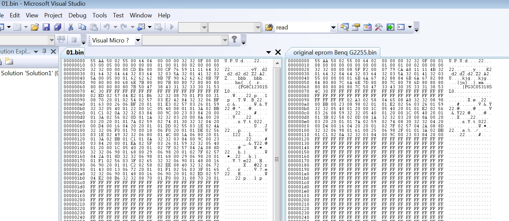509x221 pixels.
Task: Select the Solution 'Solution1' tree node
Action: click(x=30, y=73)
